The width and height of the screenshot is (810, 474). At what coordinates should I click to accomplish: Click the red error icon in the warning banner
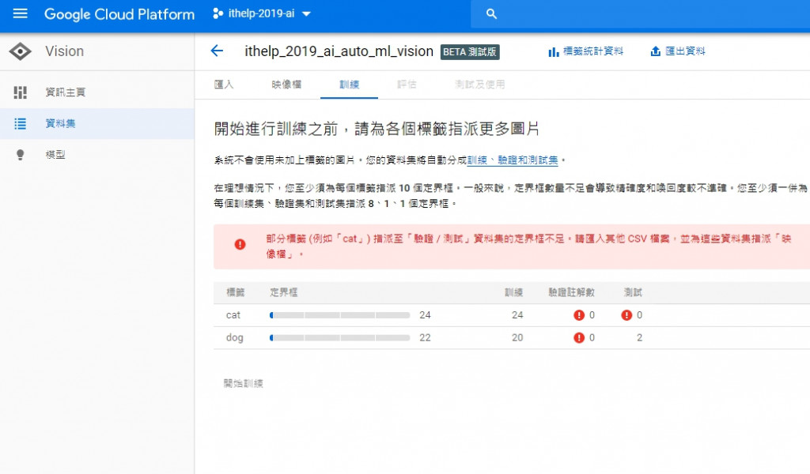(240, 244)
